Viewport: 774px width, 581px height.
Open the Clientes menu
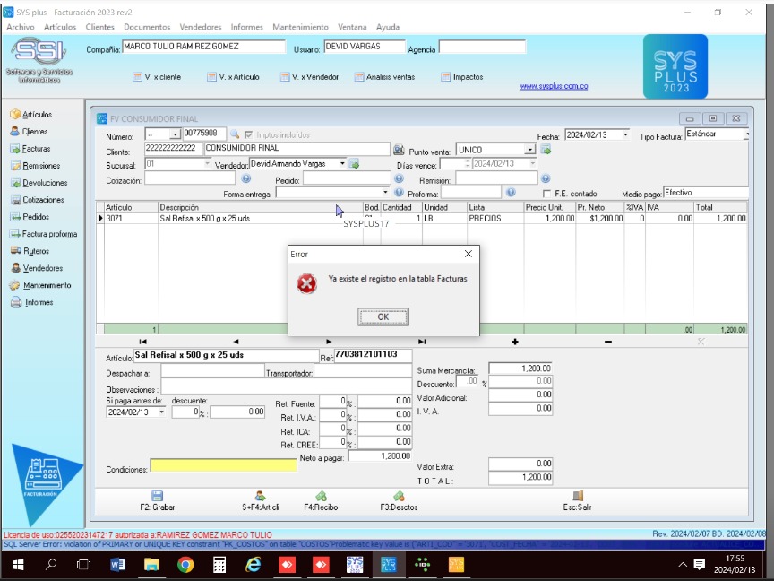pyautogui.click(x=99, y=27)
